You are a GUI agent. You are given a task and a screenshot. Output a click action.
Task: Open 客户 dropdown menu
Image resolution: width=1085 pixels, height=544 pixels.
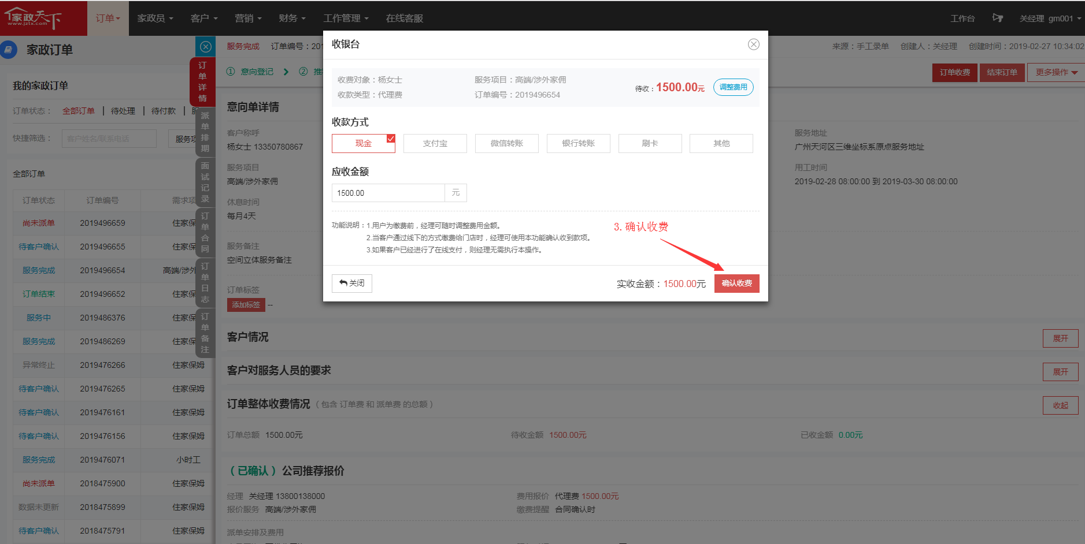[204, 18]
